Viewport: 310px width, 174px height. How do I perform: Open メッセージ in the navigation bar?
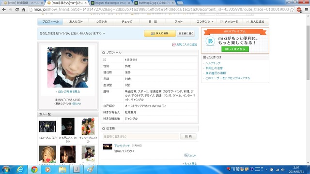click(230, 22)
